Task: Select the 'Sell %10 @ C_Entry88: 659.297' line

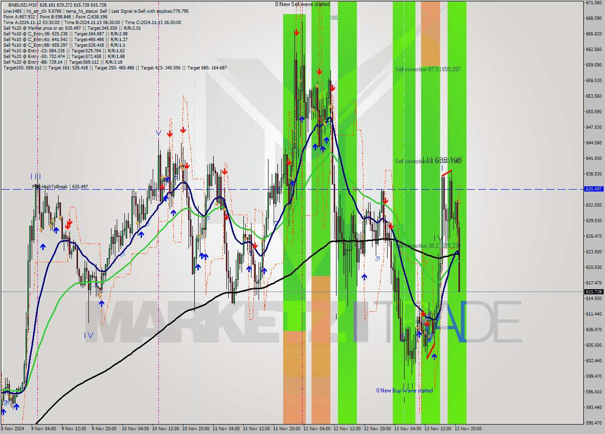Action: pos(64,45)
